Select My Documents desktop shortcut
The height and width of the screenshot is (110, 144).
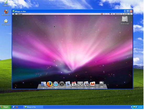click(x=6, y=22)
